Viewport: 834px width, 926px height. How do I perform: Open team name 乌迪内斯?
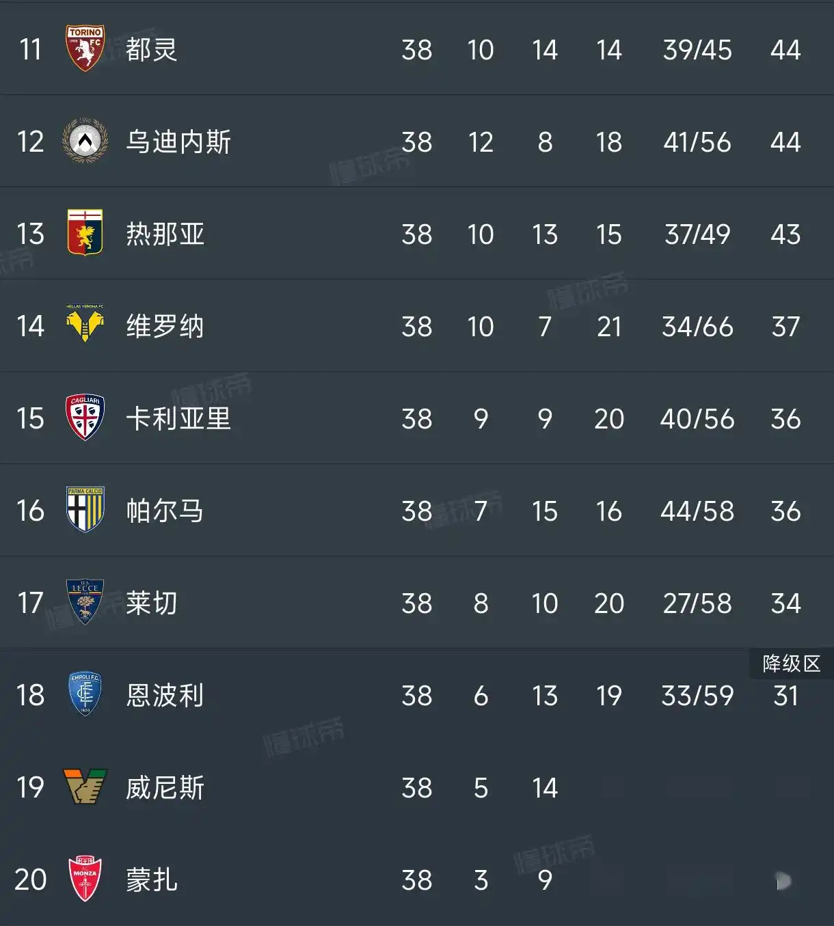[178, 141]
